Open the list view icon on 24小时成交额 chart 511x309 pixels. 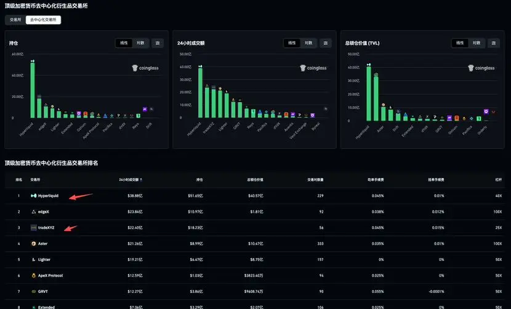pos(326,43)
